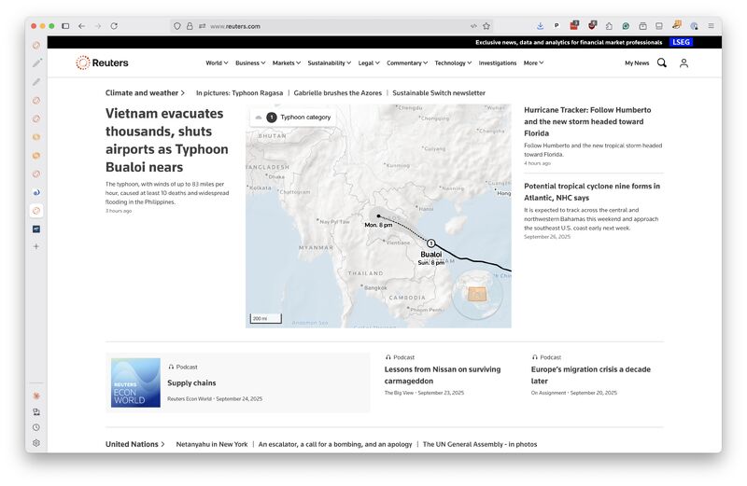This screenshot has width=747, height=486.
Task: View site security padlock information
Action: tap(190, 26)
